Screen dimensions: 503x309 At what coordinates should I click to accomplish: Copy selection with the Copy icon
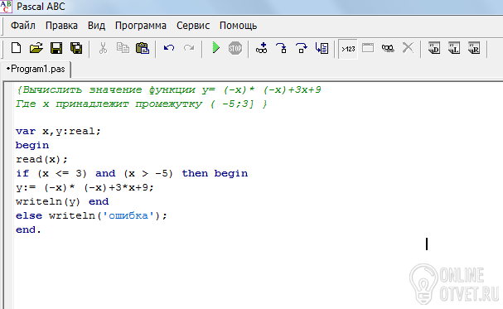coord(123,48)
